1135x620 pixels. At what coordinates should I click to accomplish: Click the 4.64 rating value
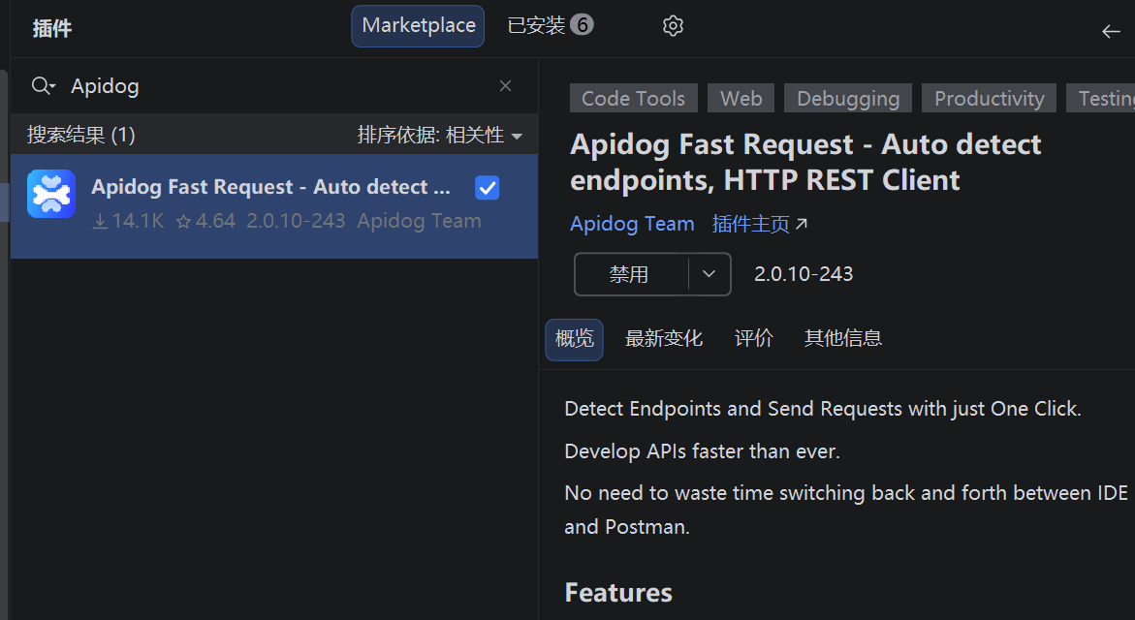pos(206,222)
